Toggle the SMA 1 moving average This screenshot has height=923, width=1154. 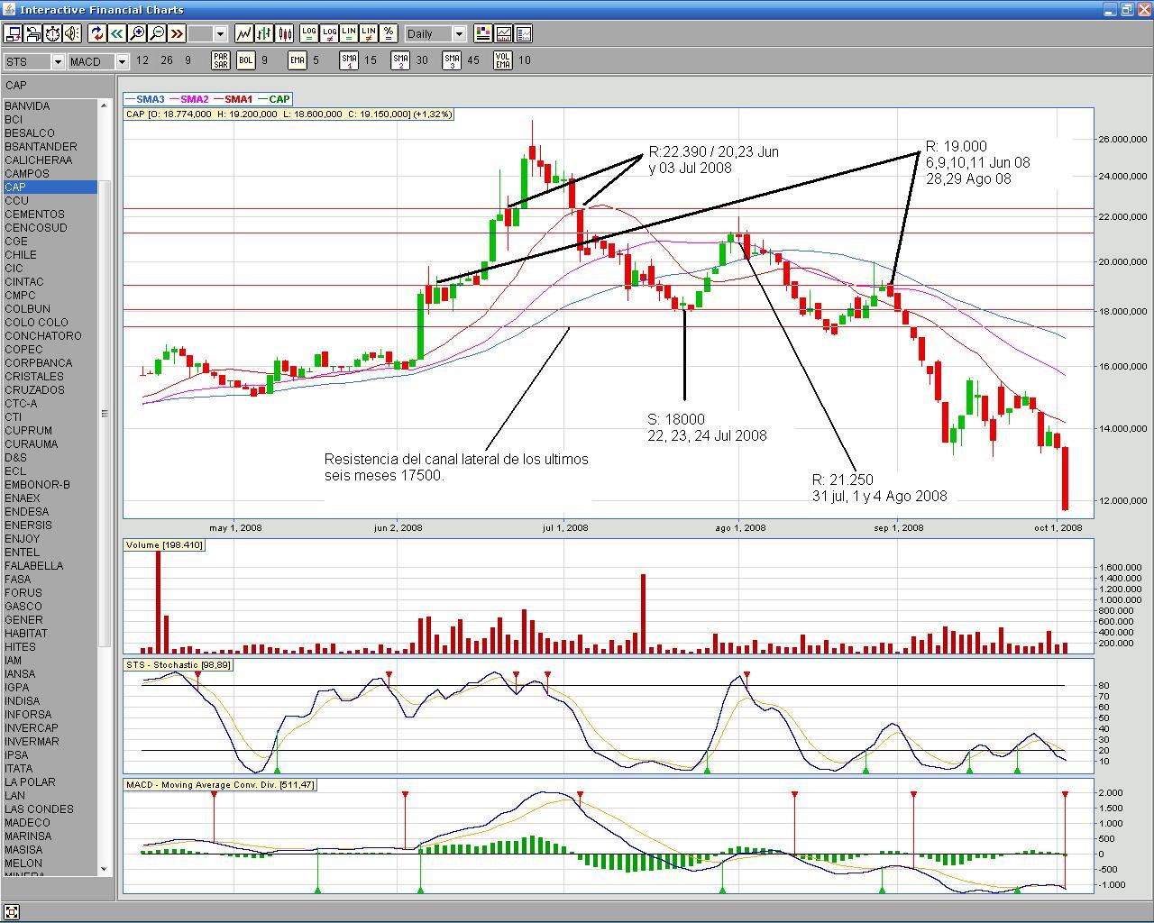[349, 60]
